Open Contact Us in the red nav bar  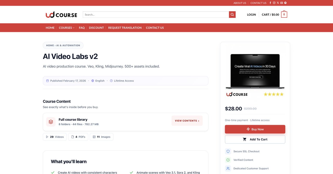155,28
